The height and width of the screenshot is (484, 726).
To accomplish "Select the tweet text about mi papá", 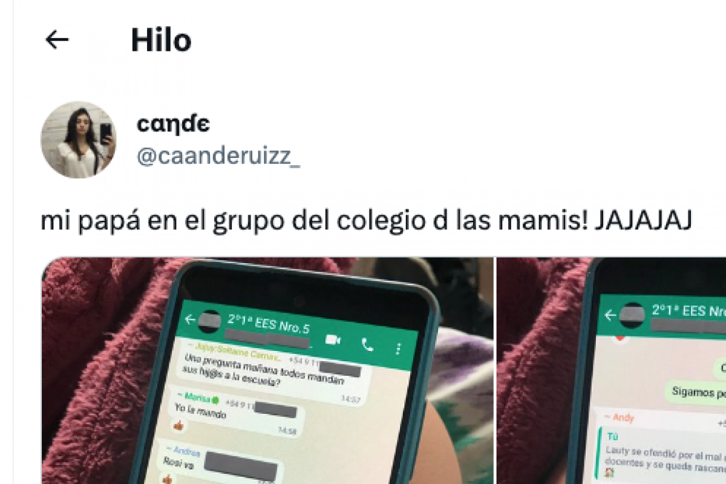I will click(x=366, y=221).
